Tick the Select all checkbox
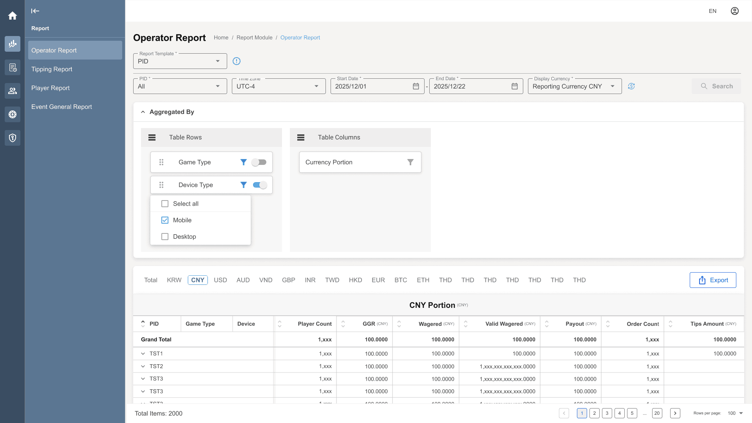The width and height of the screenshot is (752, 423). pyautogui.click(x=165, y=204)
